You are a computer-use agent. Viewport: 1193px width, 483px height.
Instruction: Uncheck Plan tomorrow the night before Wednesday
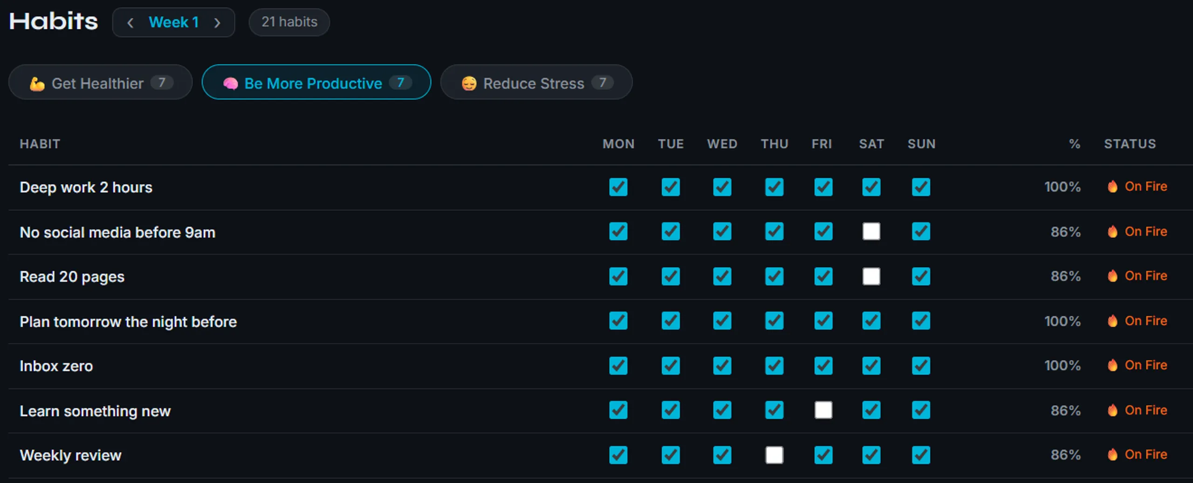point(722,321)
